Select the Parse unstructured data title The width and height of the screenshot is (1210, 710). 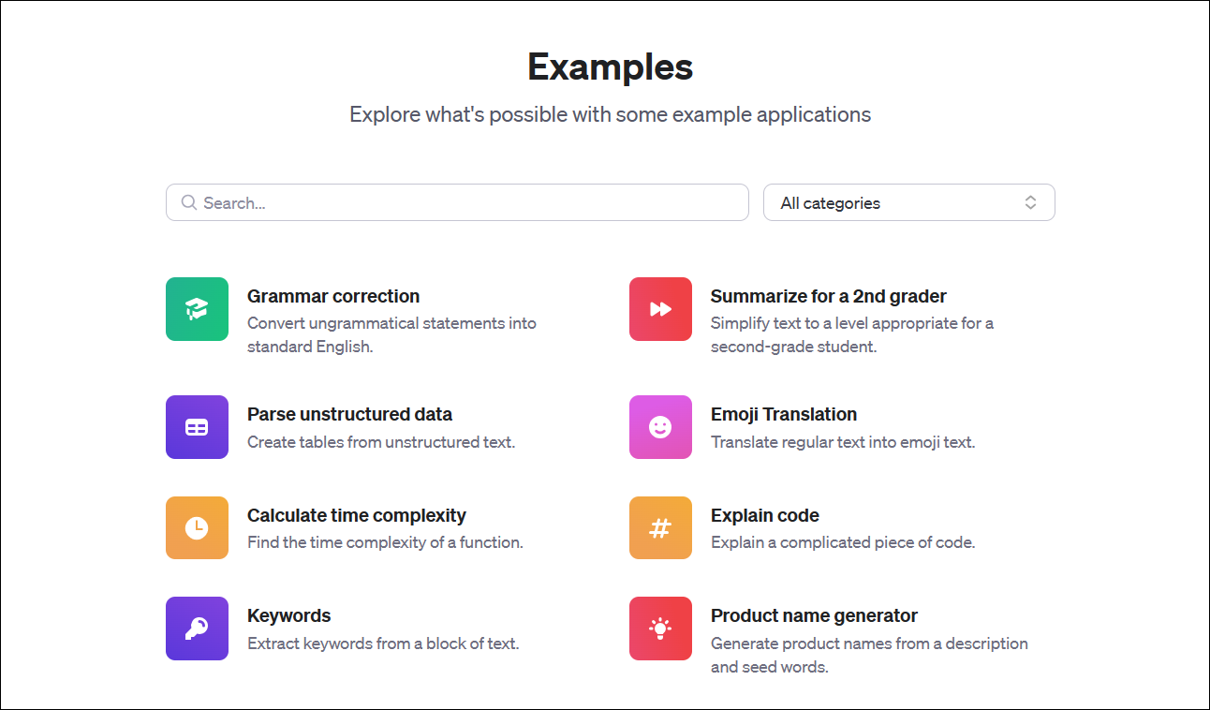[x=349, y=415]
